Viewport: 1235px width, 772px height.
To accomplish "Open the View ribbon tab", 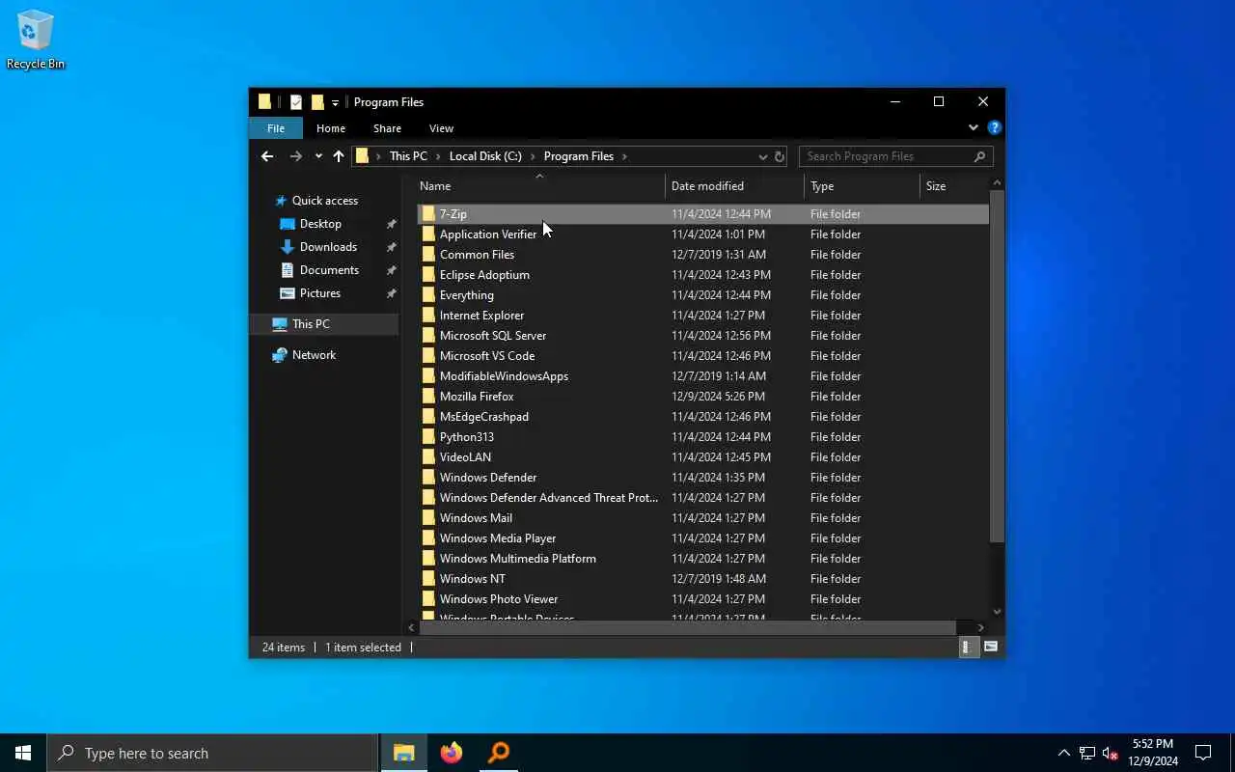I will tap(441, 128).
